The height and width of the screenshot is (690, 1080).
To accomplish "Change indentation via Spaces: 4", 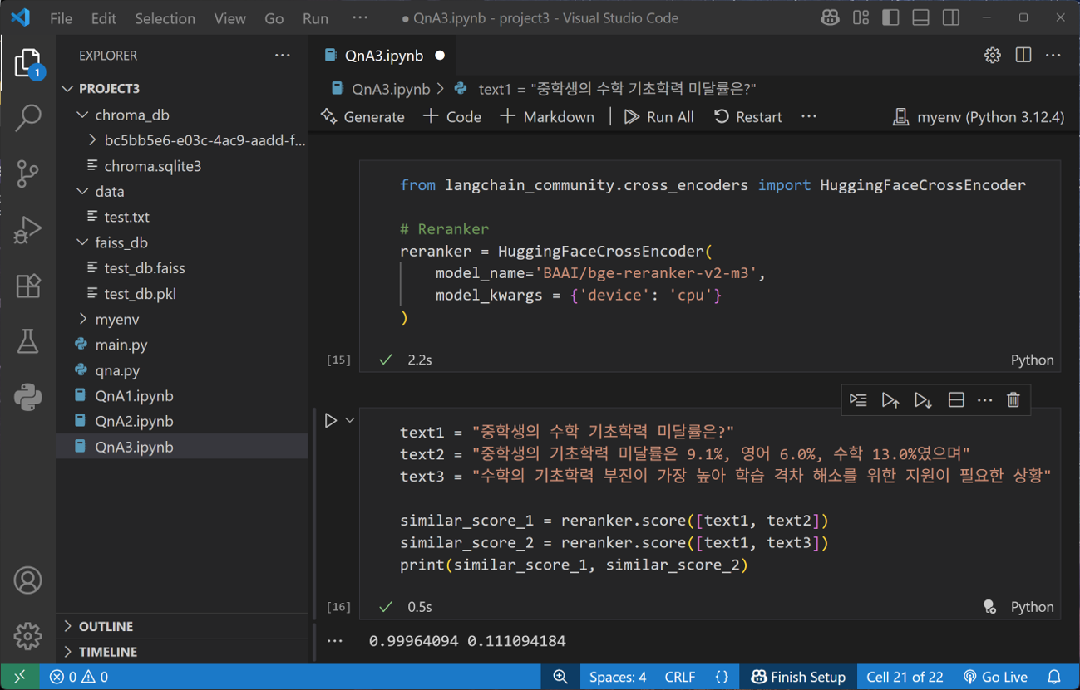I will (x=618, y=677).
